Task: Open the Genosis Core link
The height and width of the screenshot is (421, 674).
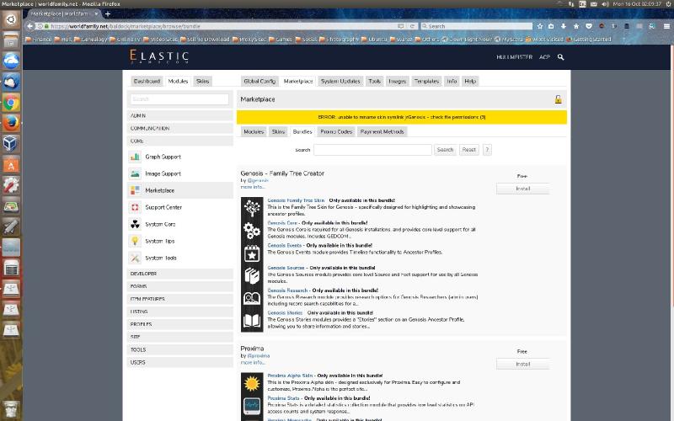Action: 281,223
